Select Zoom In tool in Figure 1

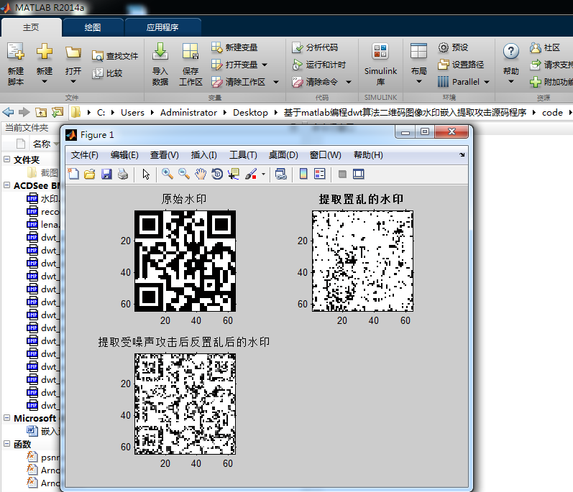click(x=168, y=174)
